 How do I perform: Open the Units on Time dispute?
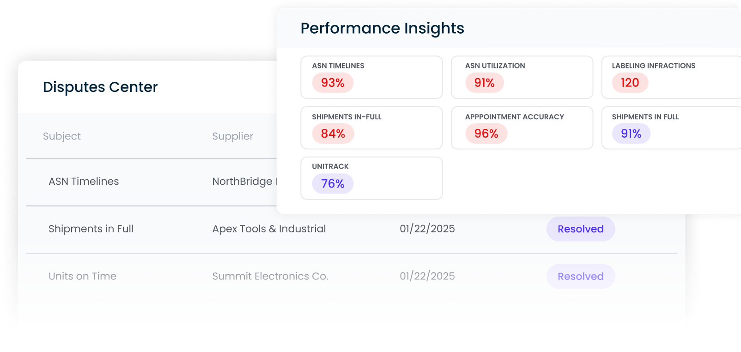(82, 276)
